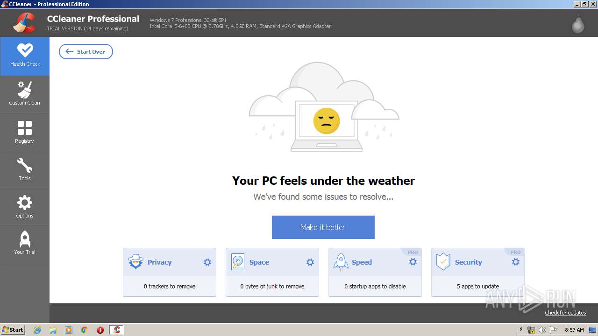Screen dimensions: 598x336
Task: Select '0 bytes of junk to remove' text
Action: click(x=272, y=287)
